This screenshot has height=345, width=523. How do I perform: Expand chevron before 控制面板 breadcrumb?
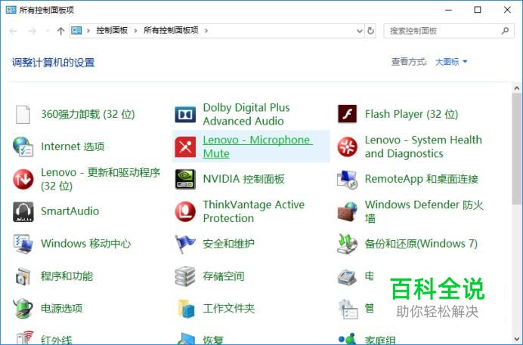(88, 31)
